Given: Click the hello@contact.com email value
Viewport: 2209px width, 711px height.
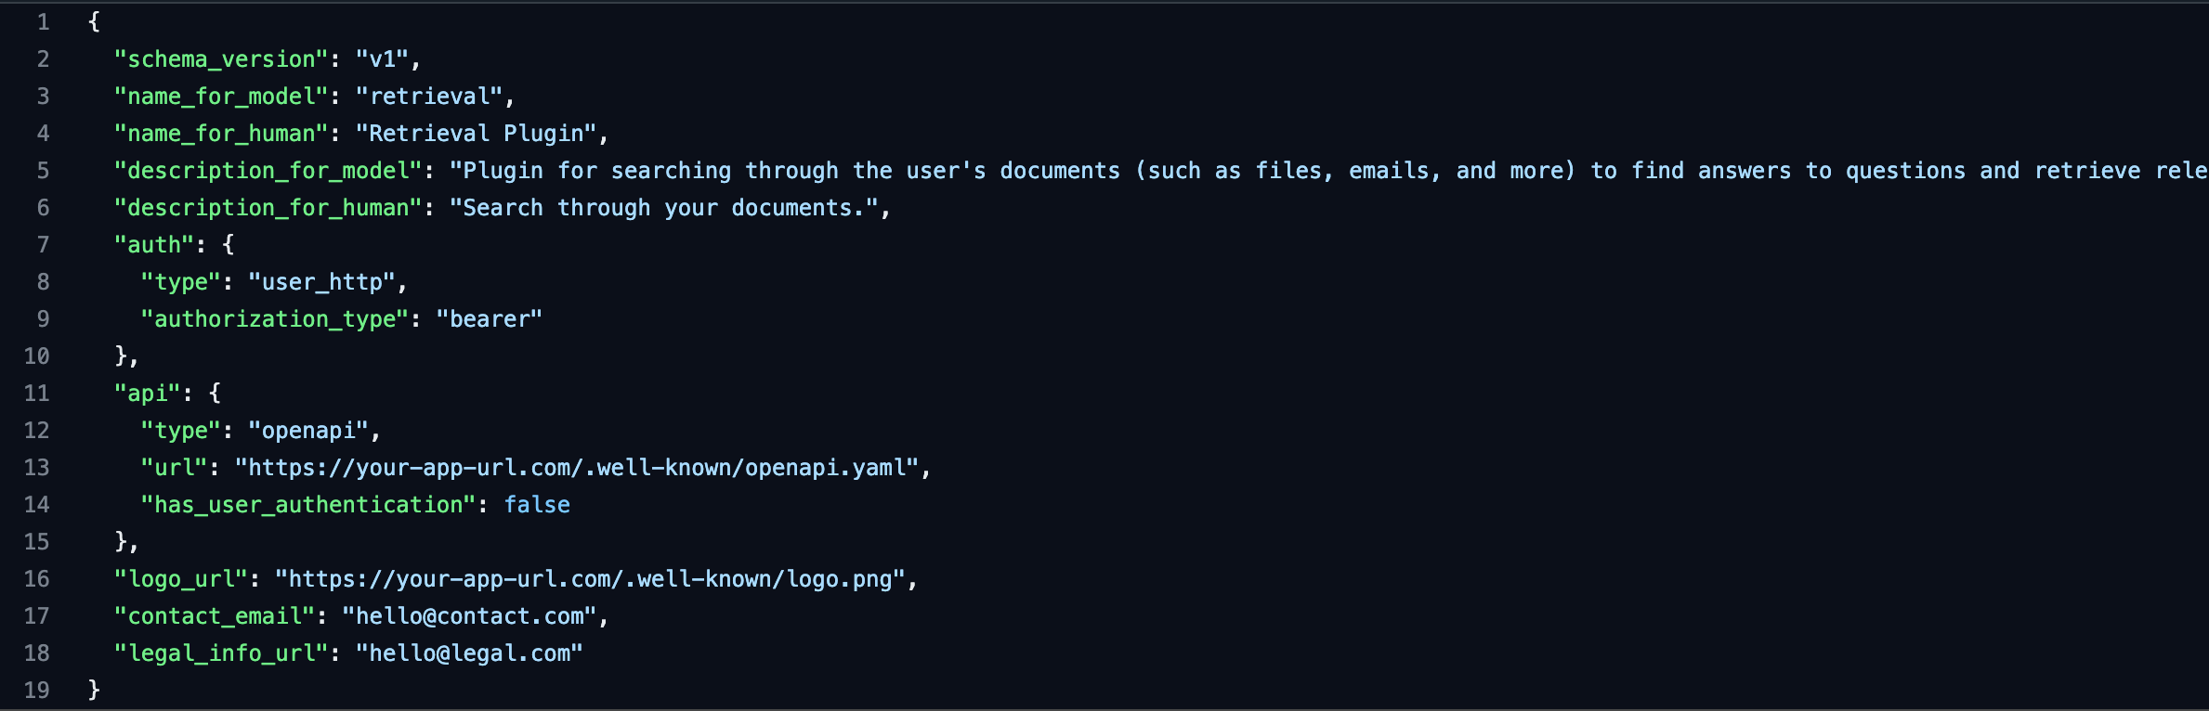Looking at the screenshot, I should [x=469, y=616].
